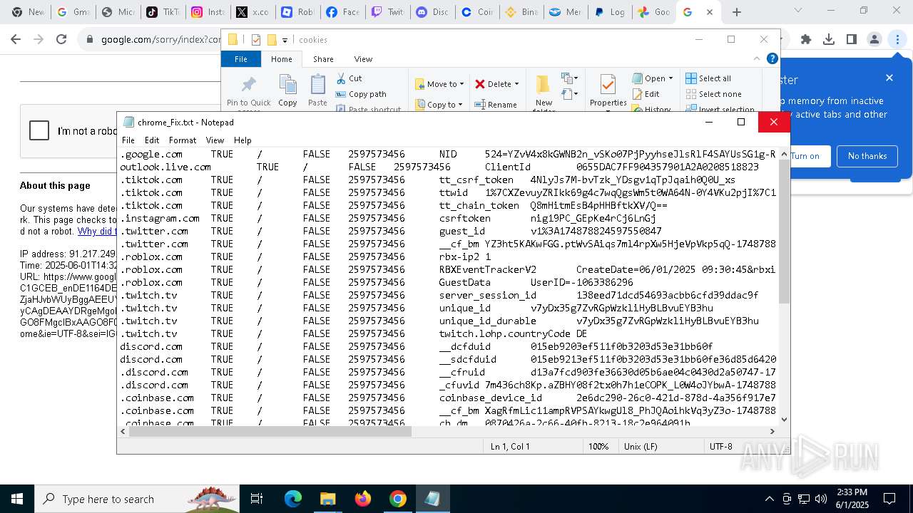913x513 pixels.
Task: Open Notepad's View menu
Action: [215, 140]
